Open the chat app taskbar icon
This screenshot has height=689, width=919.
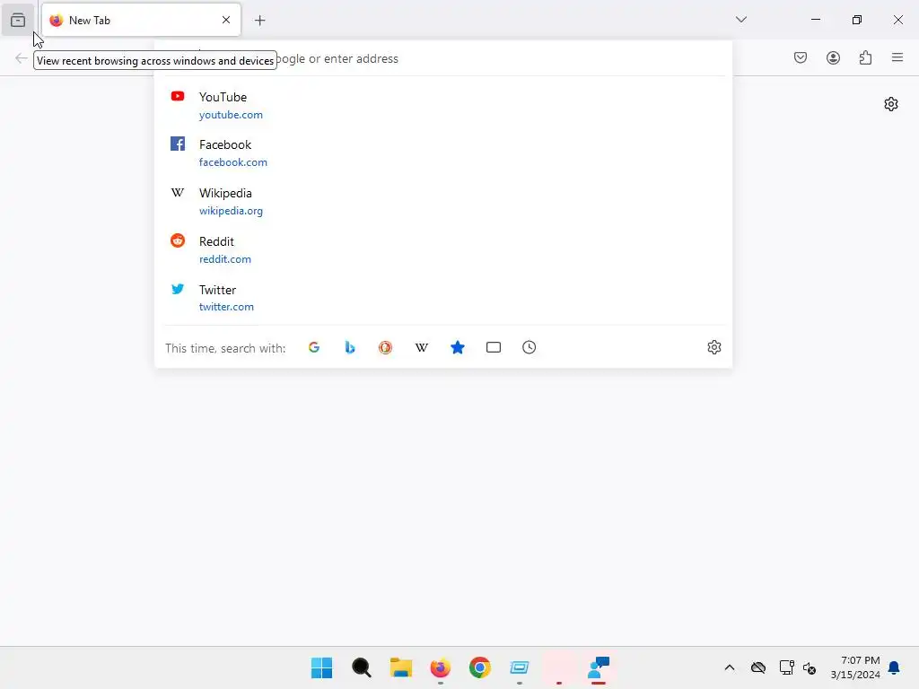point(599,667)
